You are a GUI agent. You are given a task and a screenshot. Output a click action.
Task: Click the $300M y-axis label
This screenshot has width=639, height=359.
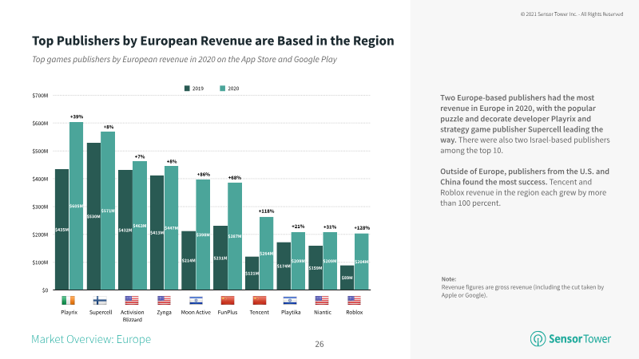[x=40, y=207]
